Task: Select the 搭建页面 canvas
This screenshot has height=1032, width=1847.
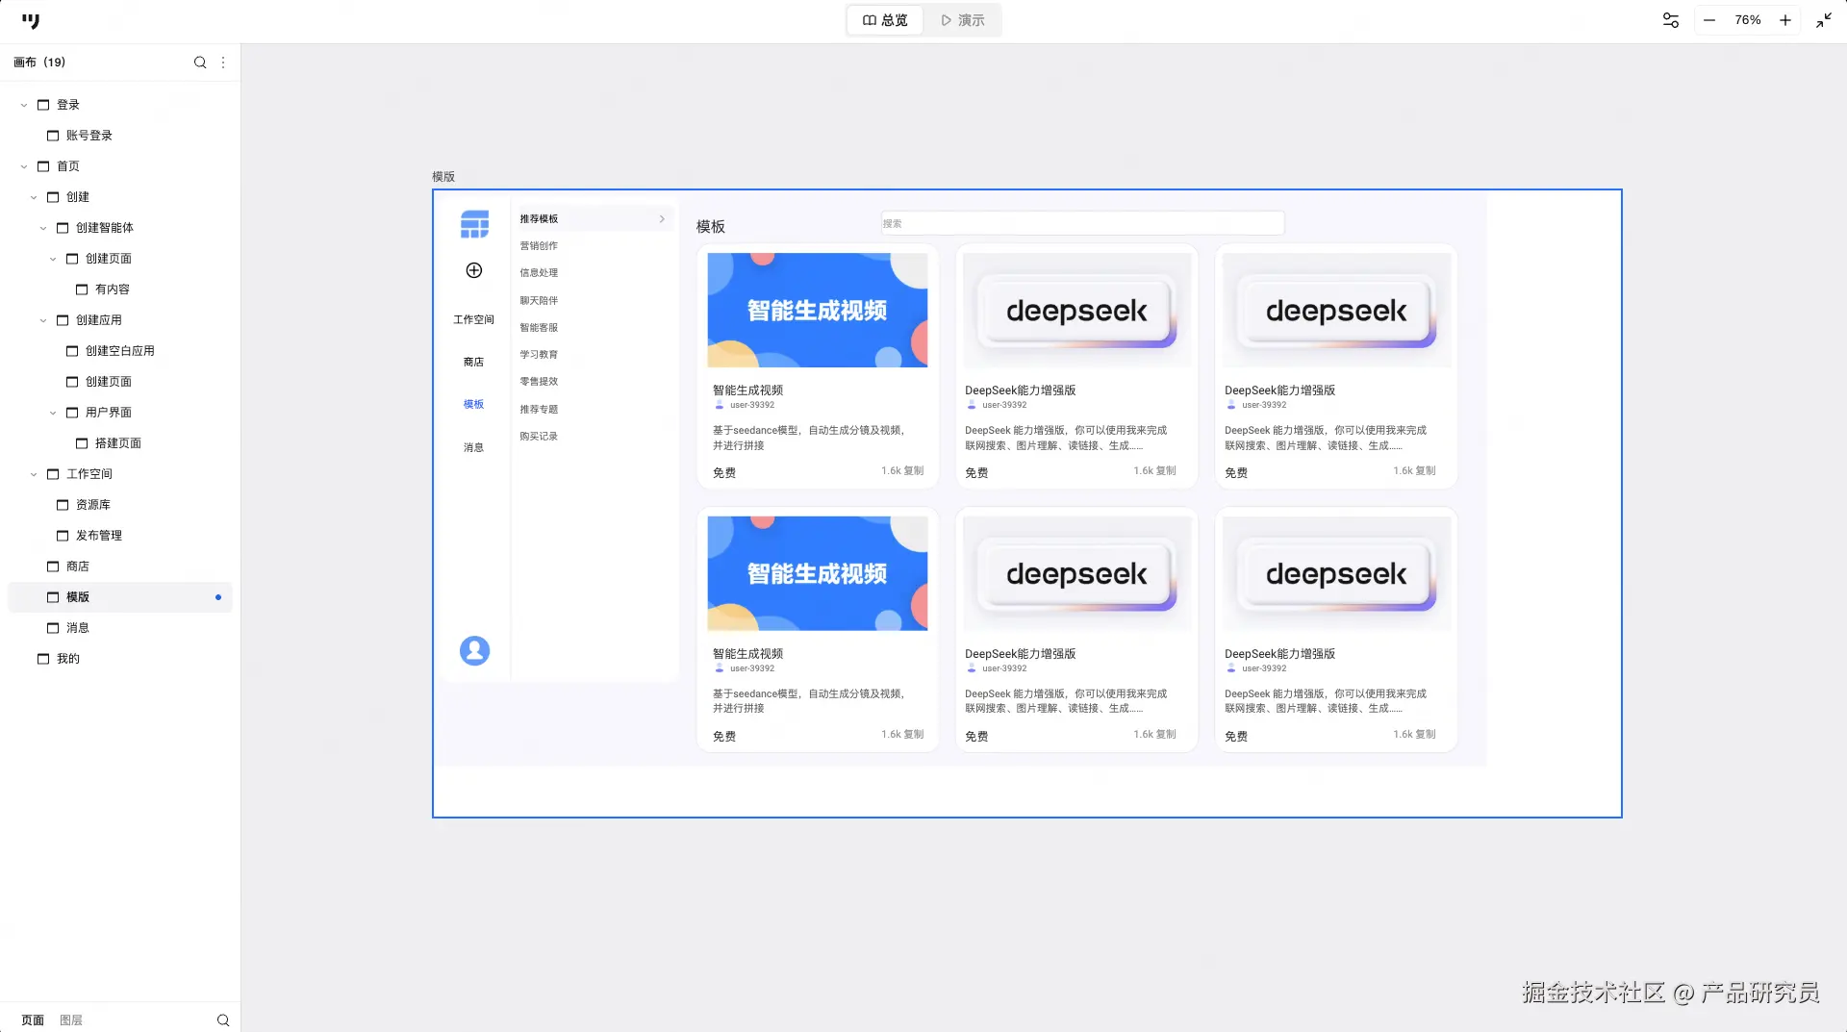Action: 120,443
